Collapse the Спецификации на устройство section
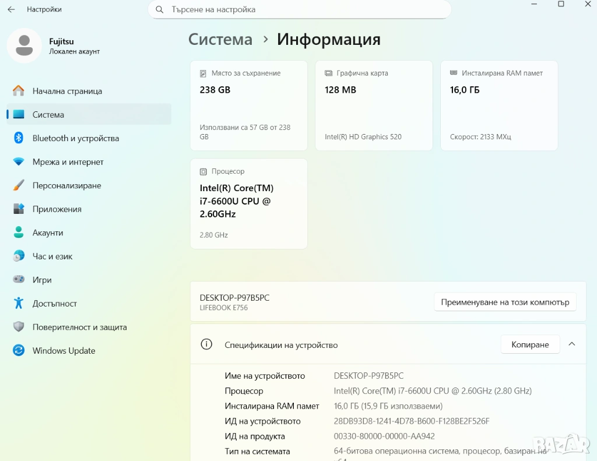Image resolution: width=597 pixels, height=461 pixels. coord(572,344)
